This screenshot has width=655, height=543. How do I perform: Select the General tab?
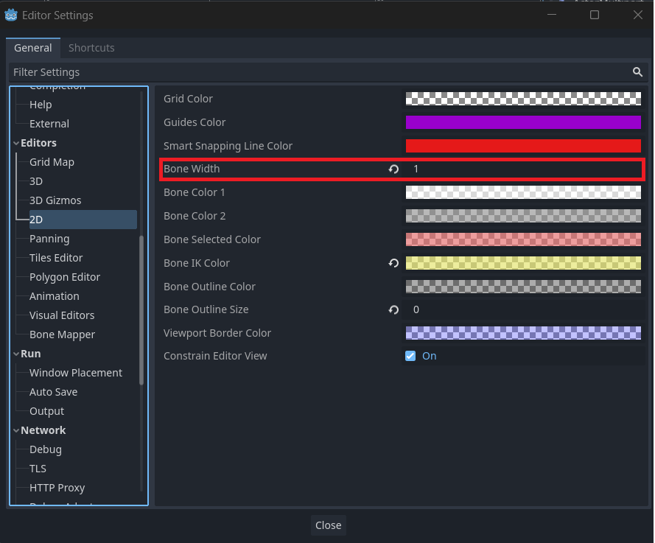32,47
